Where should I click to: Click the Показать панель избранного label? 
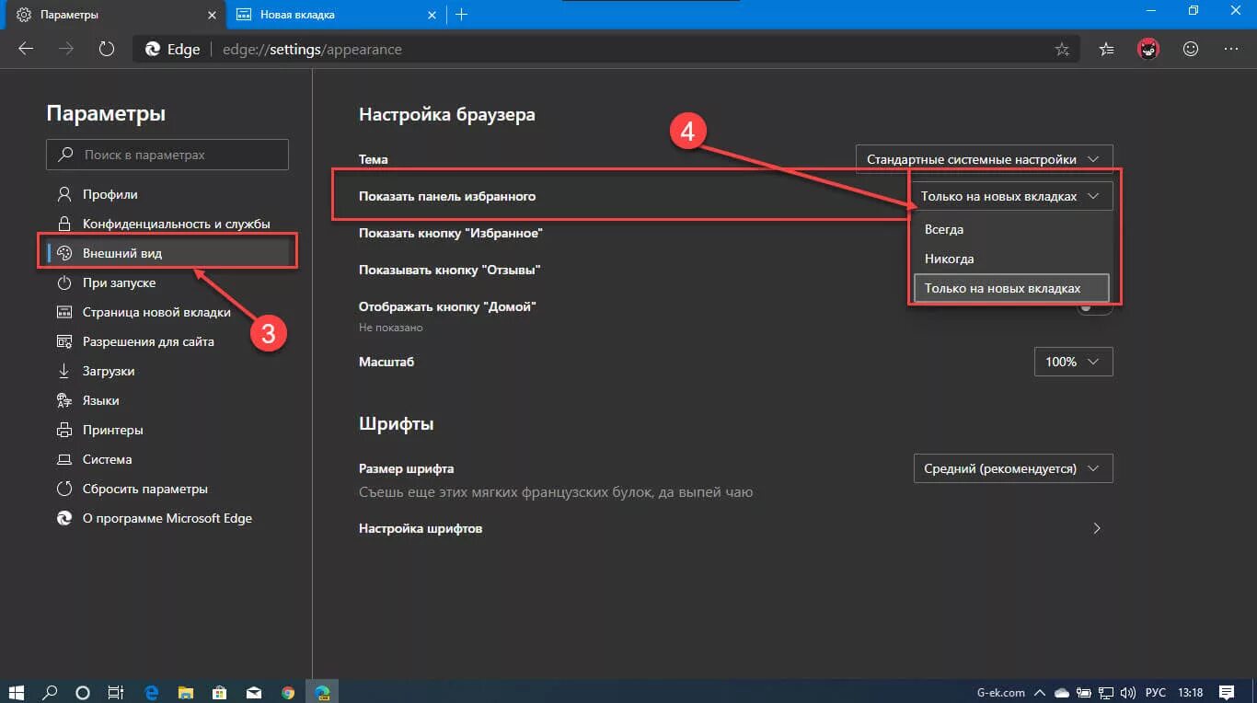pyautogui.click(x=447, y=196)
